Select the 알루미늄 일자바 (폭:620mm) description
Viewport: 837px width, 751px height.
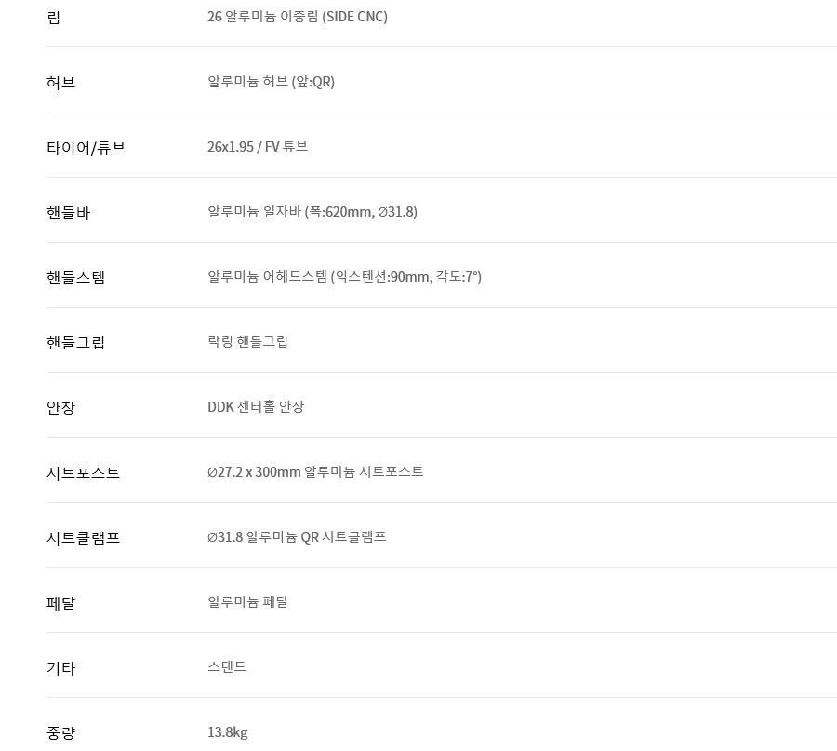click(x=312, y=212)
